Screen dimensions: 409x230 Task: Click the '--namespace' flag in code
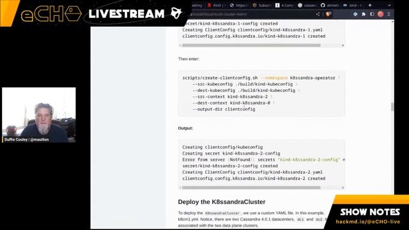pos(274,78)
